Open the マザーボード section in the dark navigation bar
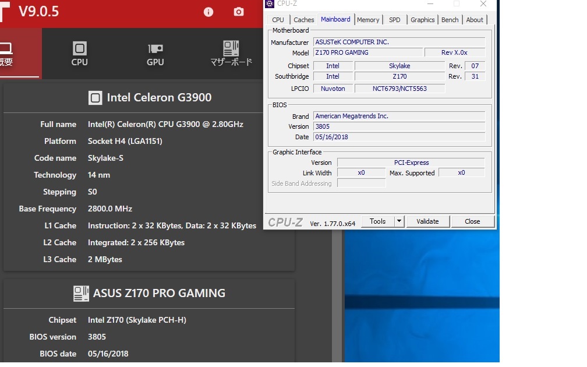The image size is (587, 367). pos(231,54)
